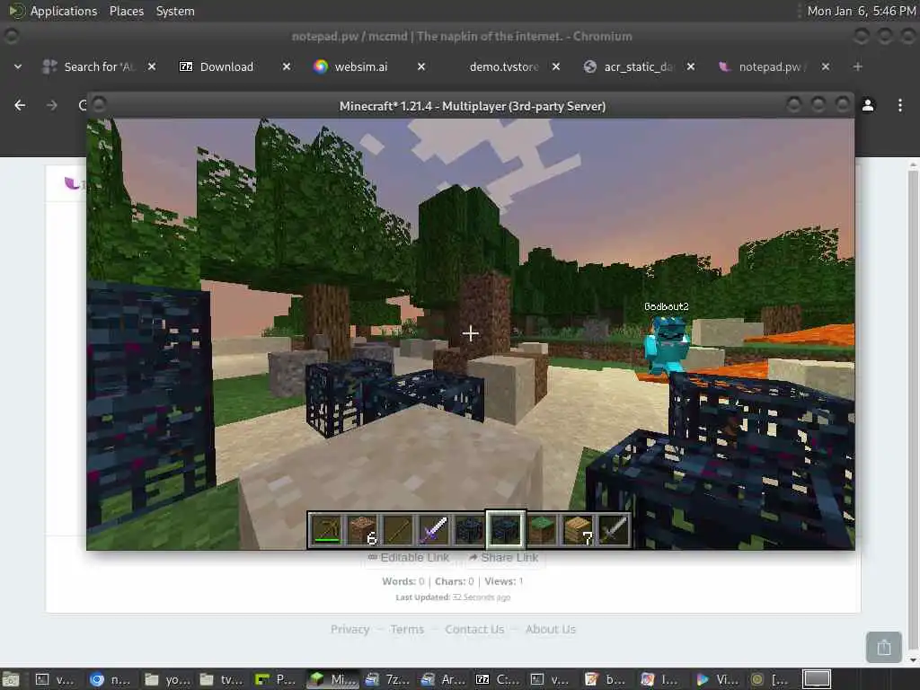Image resolution: width=920 pixels, height=690 pixels.
Task: Select the pickaxe in the Minecraft hotbar
Action: [x=326, y=530]
